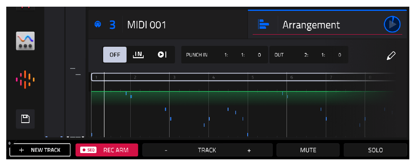
Task: Click bar 5 on the timeline ruler
Action: 253,77
